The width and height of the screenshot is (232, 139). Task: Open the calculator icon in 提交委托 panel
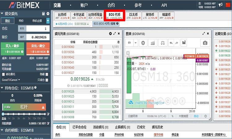click(x=44, y=14)
